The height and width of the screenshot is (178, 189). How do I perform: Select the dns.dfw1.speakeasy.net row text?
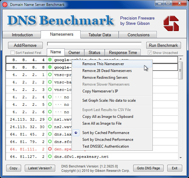[81, 157]
